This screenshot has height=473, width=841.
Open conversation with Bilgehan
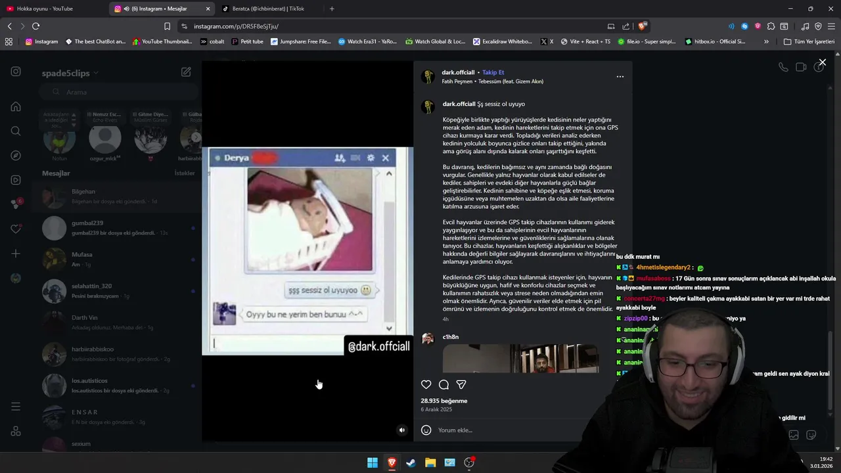pos(120,196)
